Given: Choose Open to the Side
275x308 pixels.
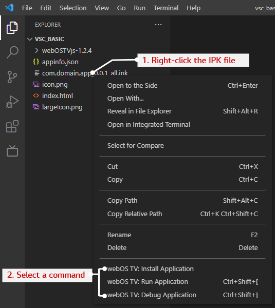Looking at the screenshot, I should click(x=182, y=85).
